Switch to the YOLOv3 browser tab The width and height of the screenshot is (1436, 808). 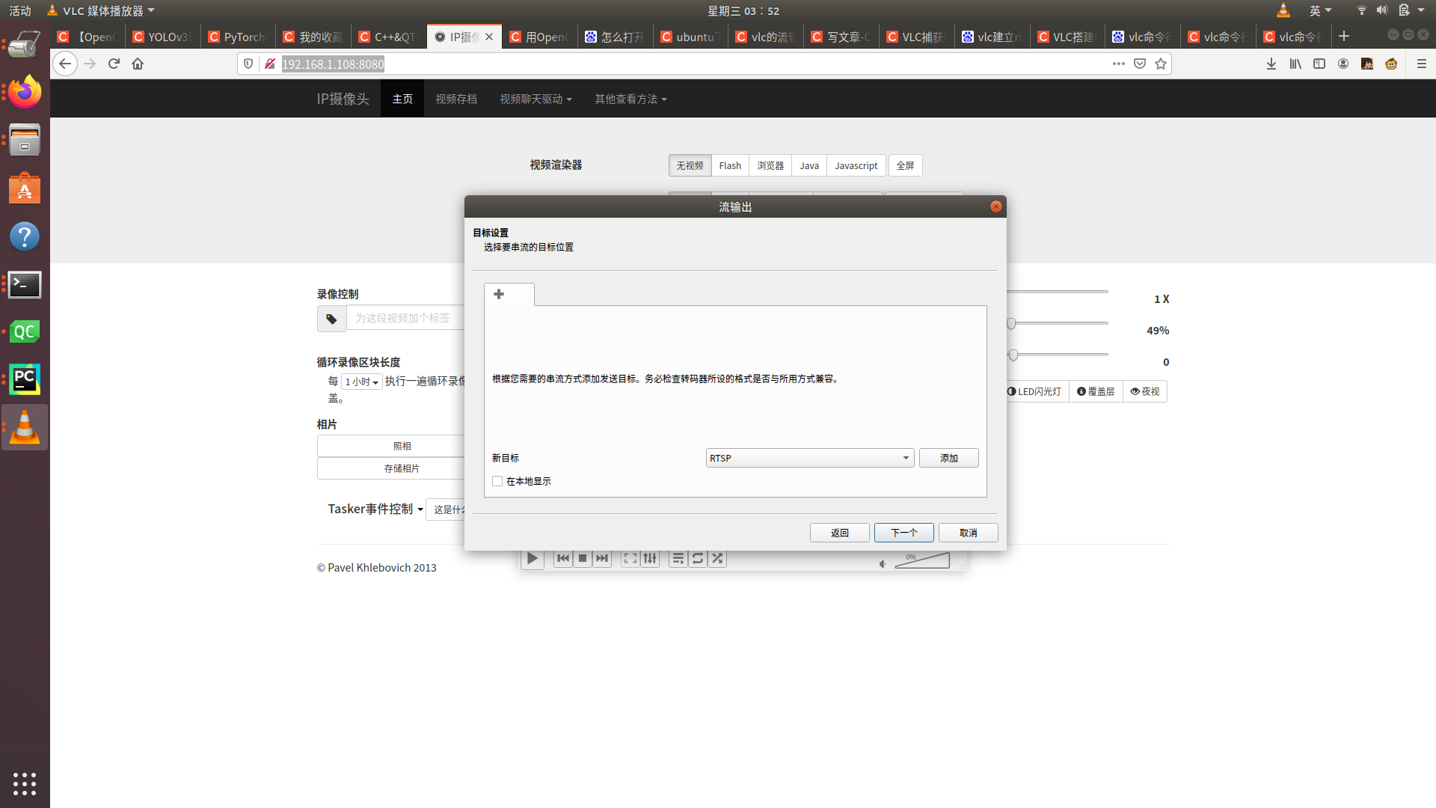[x=162, y=37]
